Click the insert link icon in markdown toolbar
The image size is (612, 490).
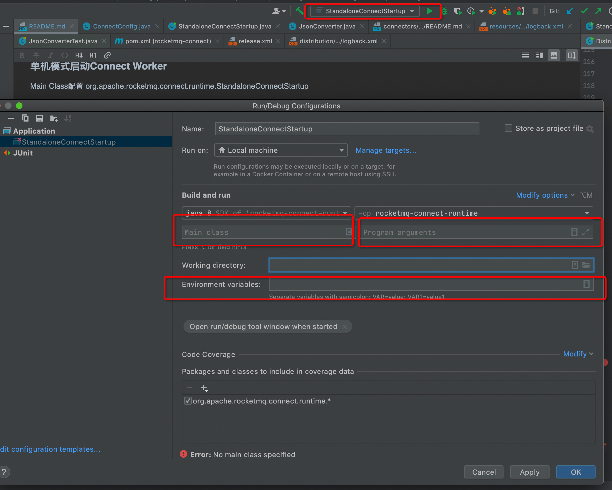click(x=107, y=55)
